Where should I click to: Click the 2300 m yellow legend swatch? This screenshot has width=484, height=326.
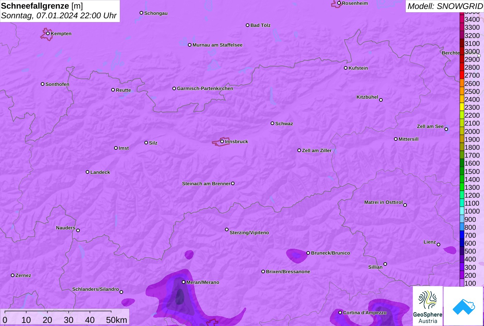pos(462,107)
